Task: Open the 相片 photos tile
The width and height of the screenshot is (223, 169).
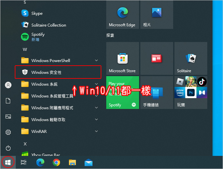Action: (x=156, y=14)
